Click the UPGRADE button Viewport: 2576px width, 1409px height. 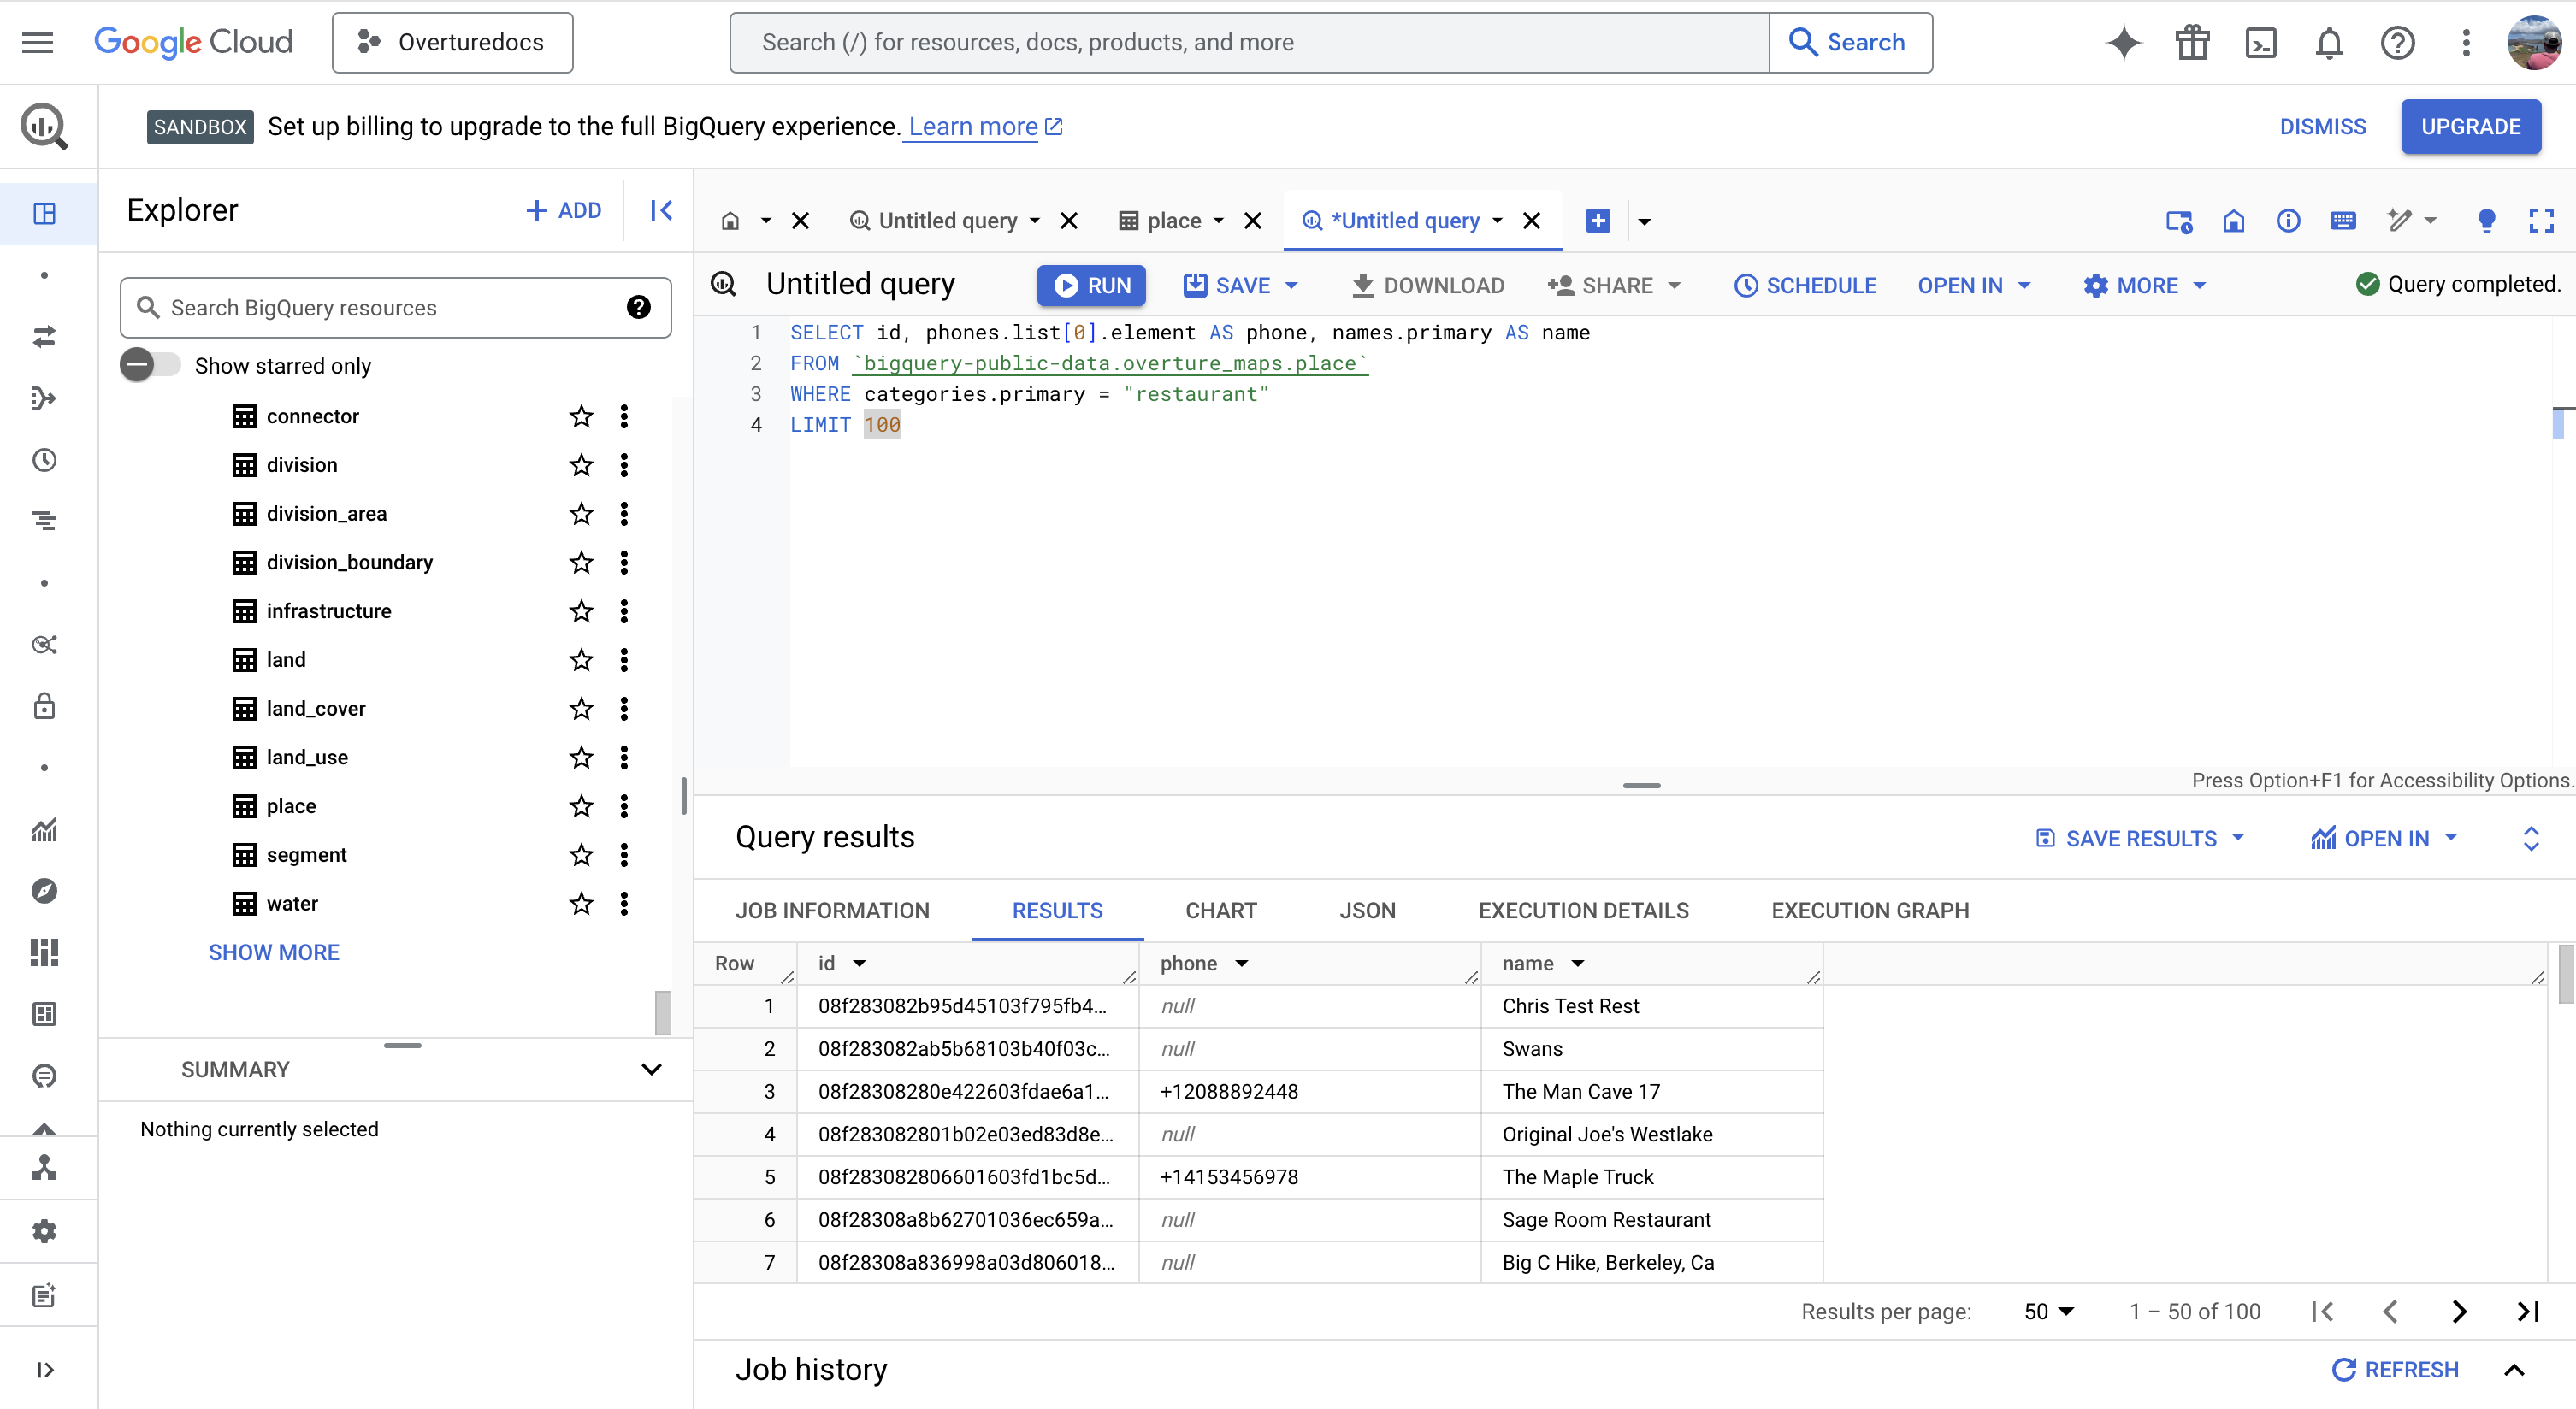pos(2470,126)
